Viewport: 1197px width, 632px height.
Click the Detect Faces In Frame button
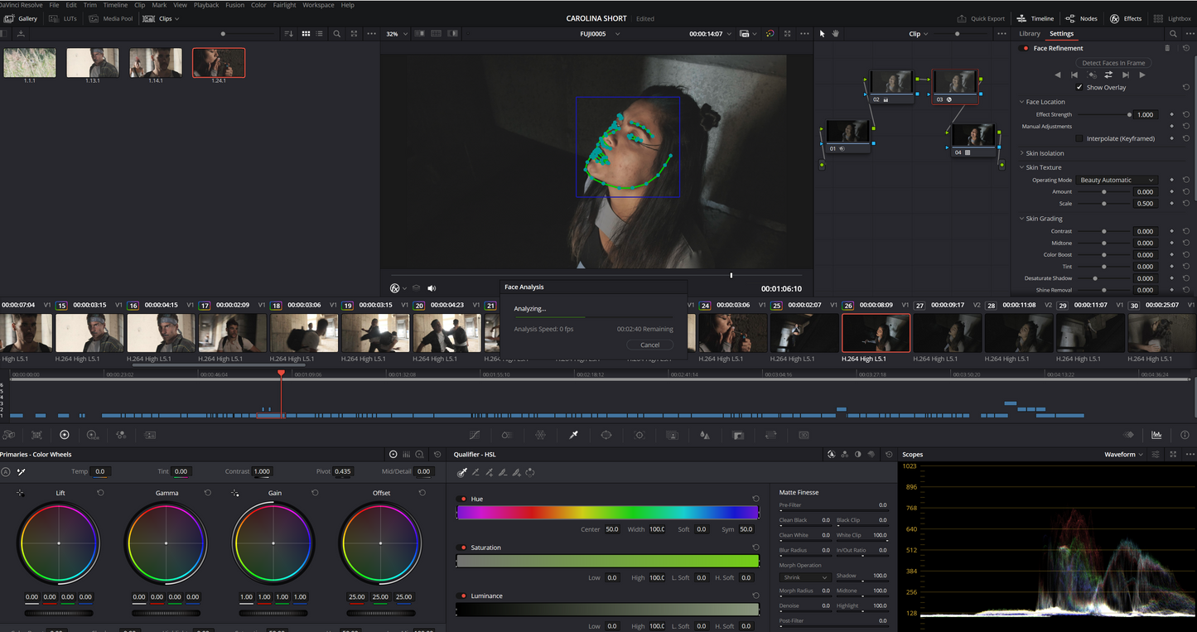point(1113,63)
